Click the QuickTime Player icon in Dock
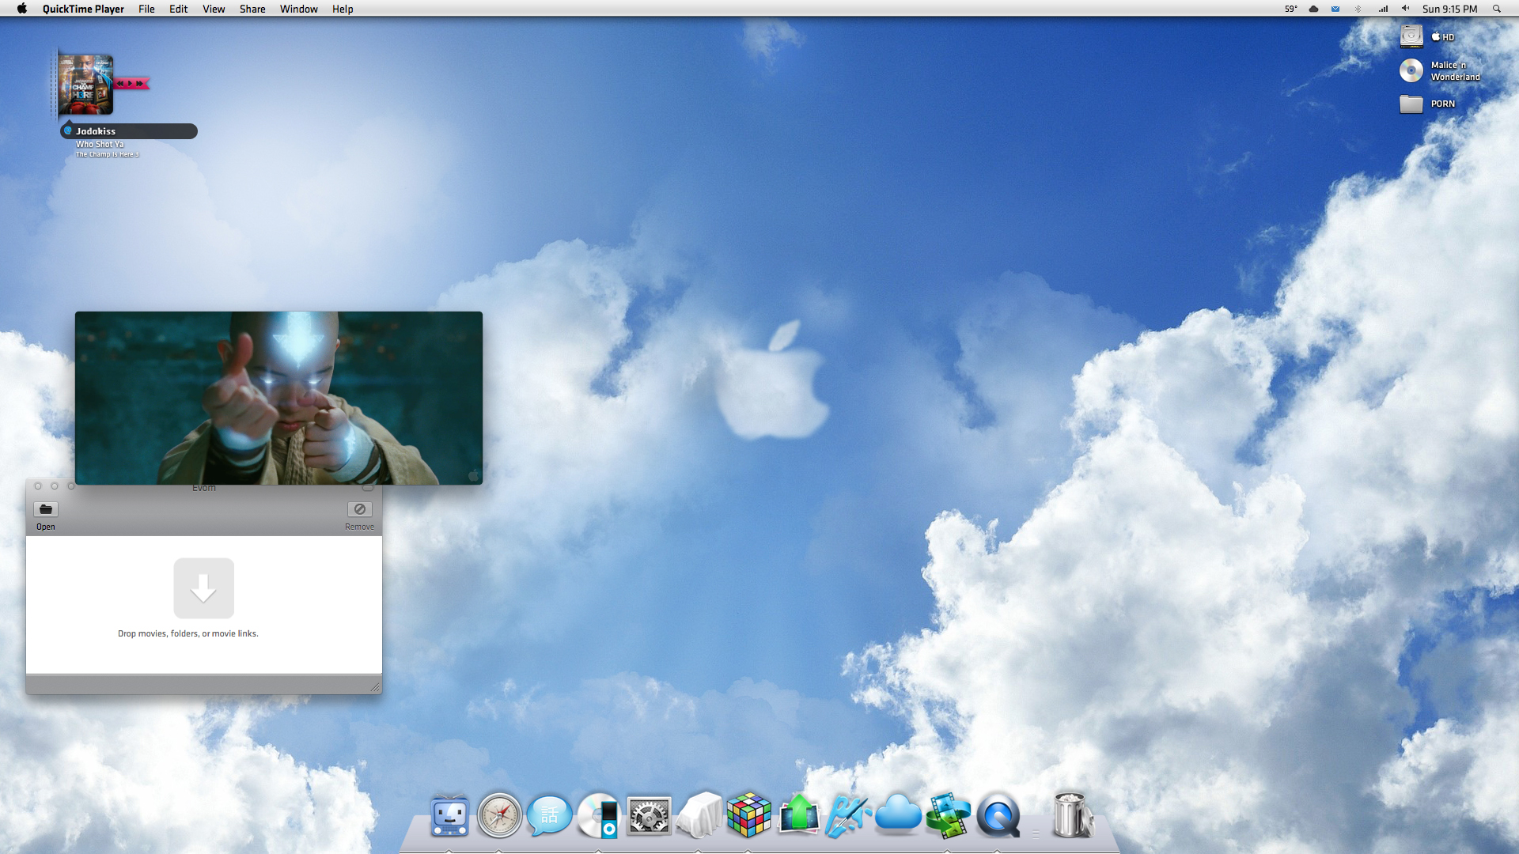Viewport: 1519px width, 854px height. (x=998, y=815)
